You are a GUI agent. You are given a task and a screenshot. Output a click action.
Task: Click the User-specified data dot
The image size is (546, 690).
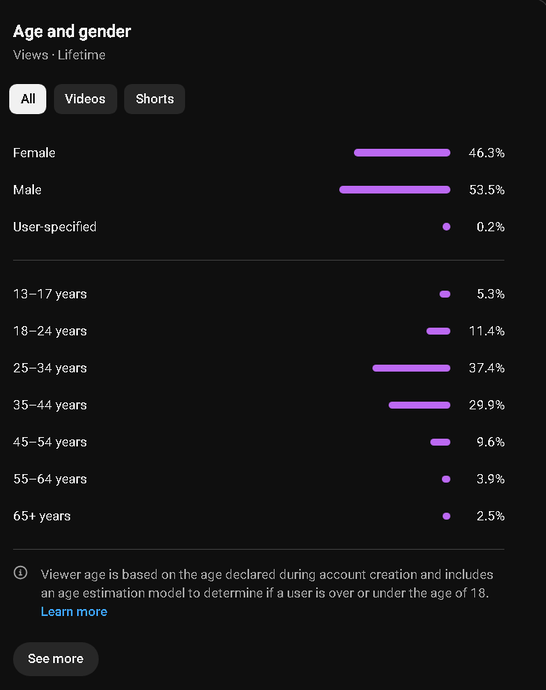point(447,227)
